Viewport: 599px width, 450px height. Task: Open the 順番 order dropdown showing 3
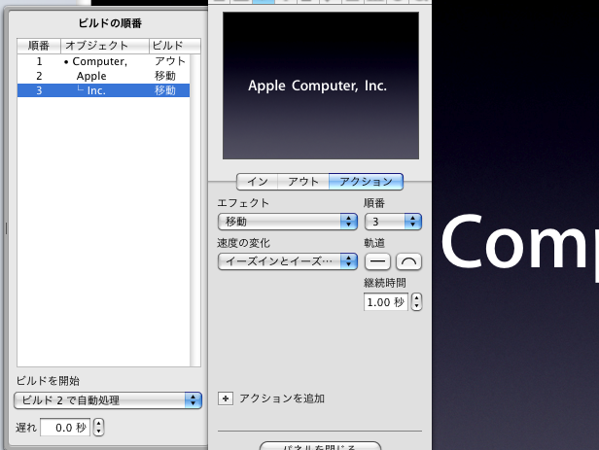coord(393,222)
